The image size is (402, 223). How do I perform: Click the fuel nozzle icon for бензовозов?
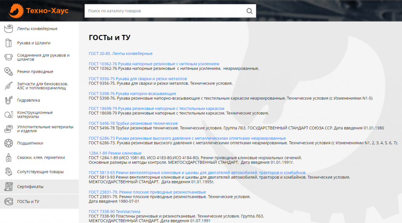(9, 86)
